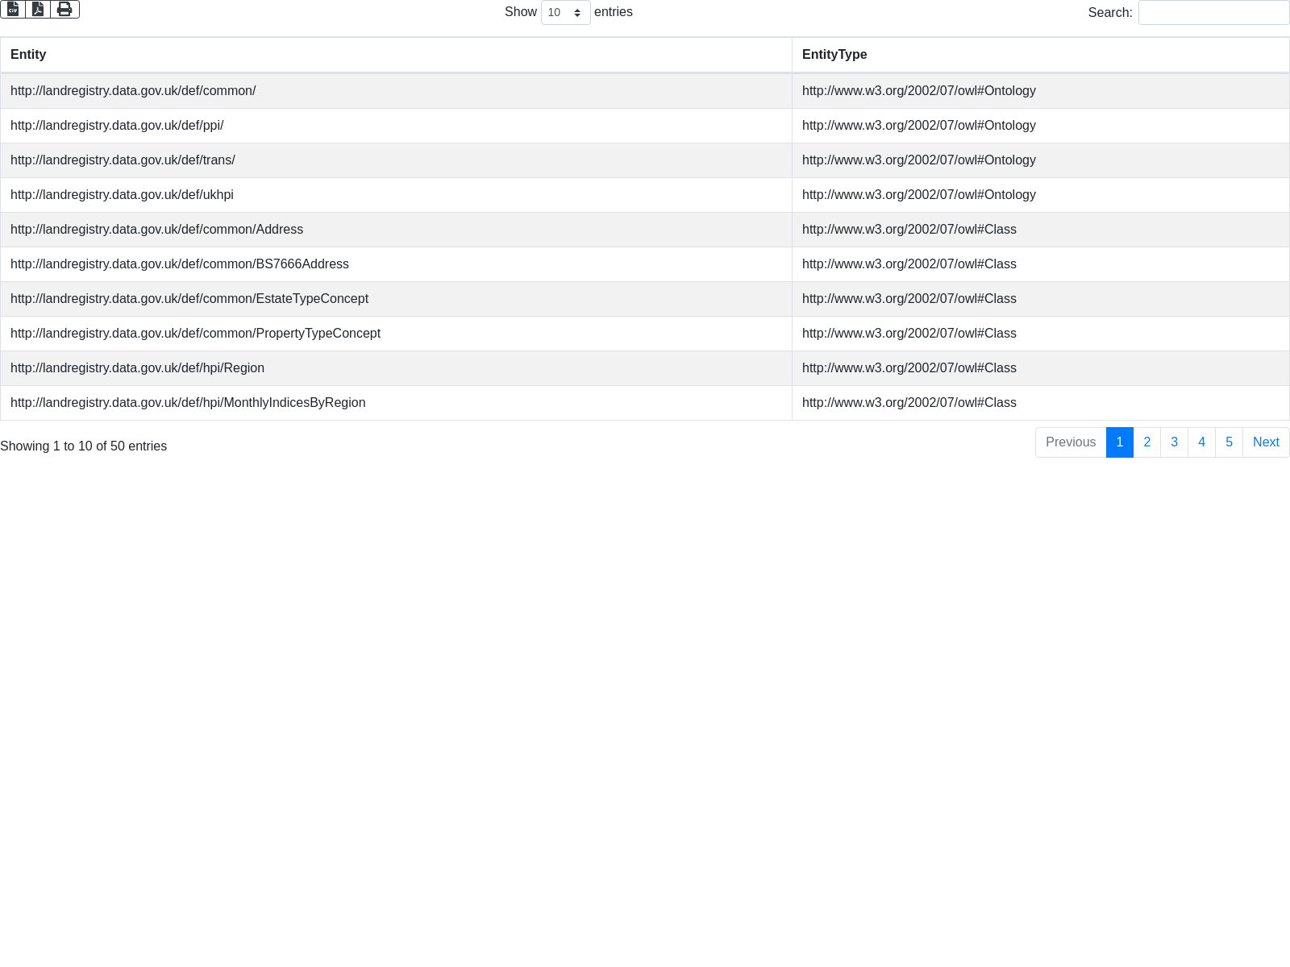Screen dimensions: 1290x967
Task: Jump to page 5 of results
Action: click(x=1229, y=442)
